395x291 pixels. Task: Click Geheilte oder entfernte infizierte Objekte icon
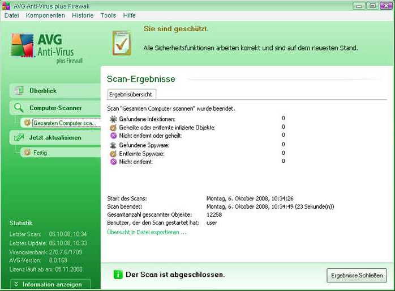tap(113, 128)
